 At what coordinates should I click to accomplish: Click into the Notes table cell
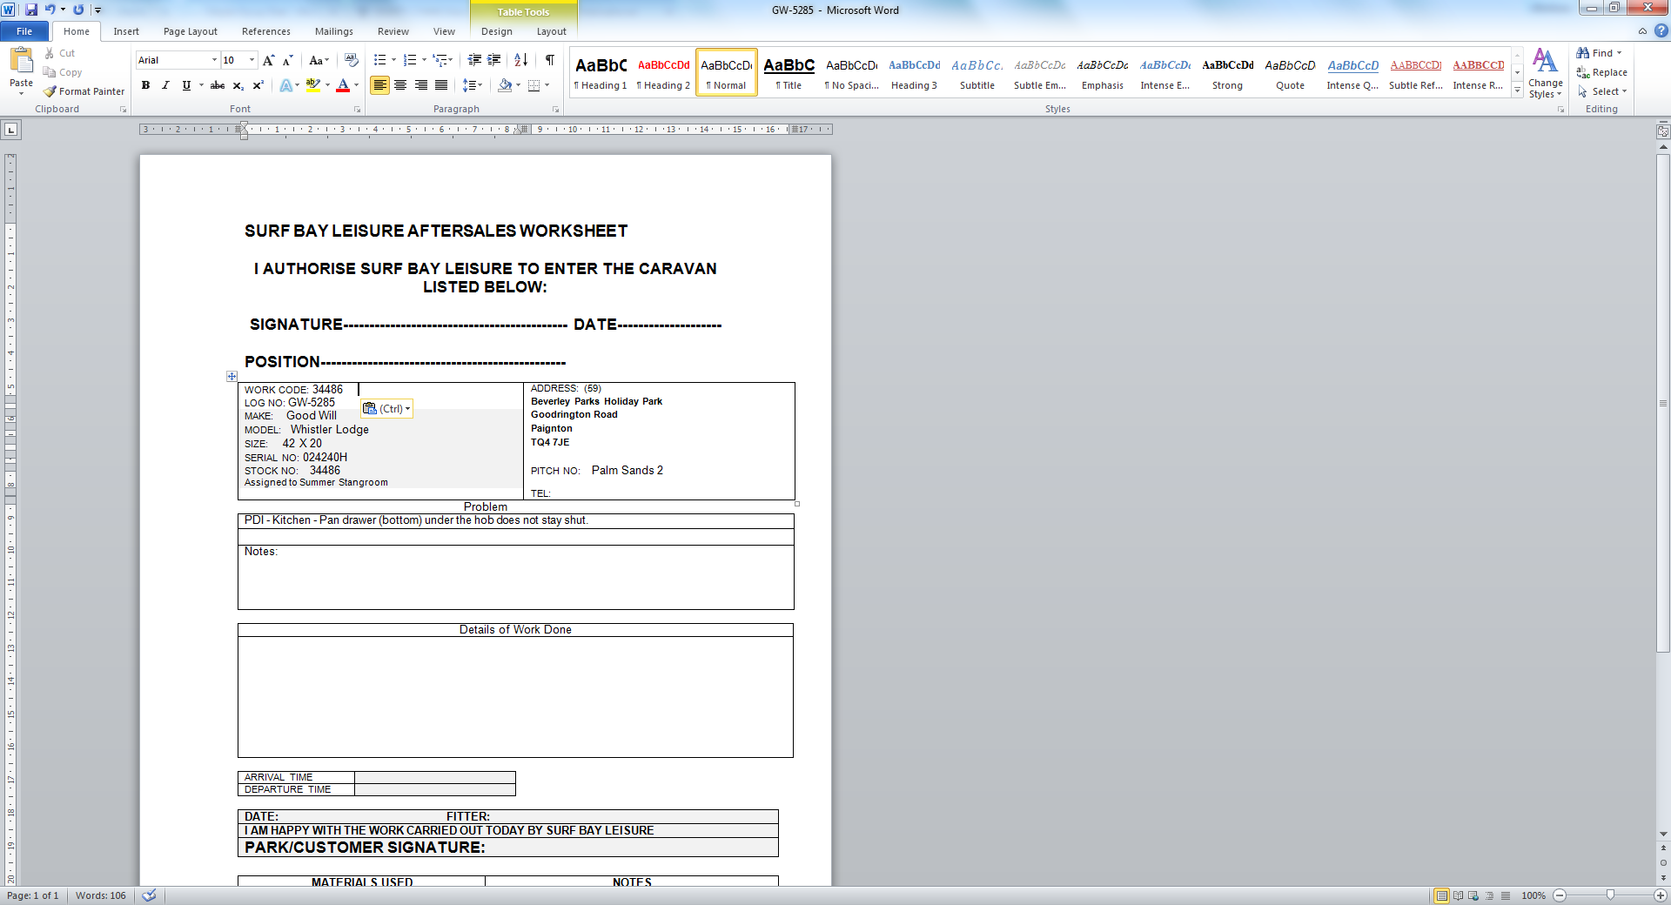pyautogui.click(x=516, y=577)
